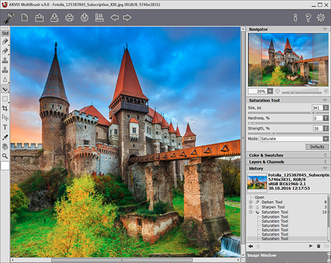Expand the Darken Tool history group
The width and height of the screenshot is (331, 263).
[251, 202]
